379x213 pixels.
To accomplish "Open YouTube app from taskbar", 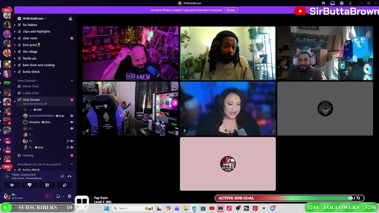I will (x=212, y=208).
